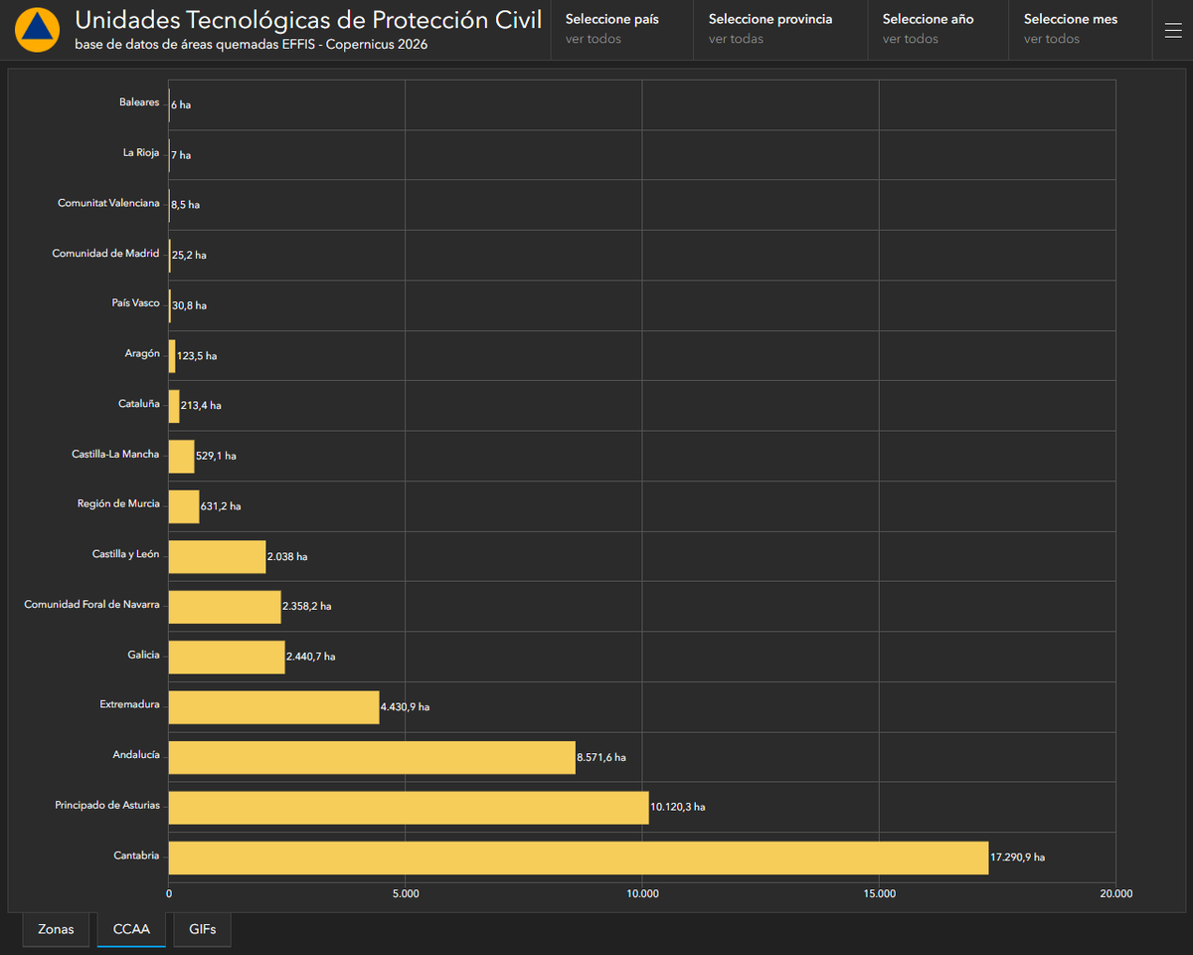Click the Cataluña bar
Viewport: 1193px width, 955px height.
[174, 406]
